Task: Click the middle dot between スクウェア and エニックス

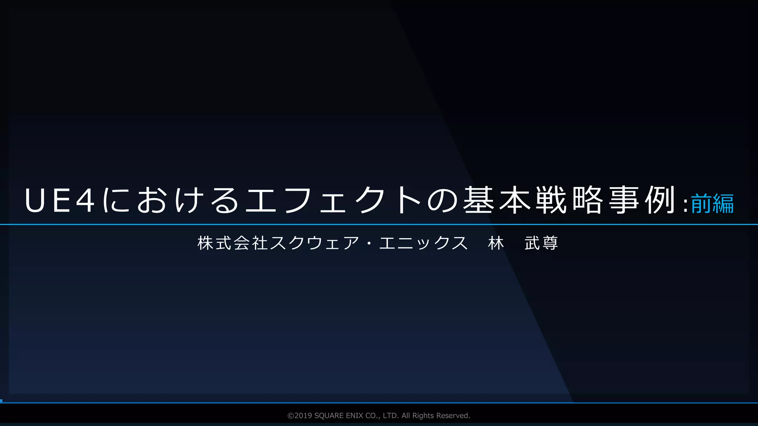Action: click(369, 243)
